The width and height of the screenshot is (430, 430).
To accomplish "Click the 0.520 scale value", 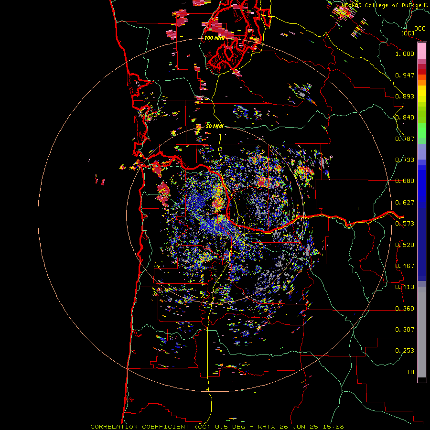I will point(405,245).
